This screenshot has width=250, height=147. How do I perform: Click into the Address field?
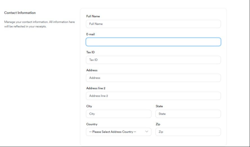153,78
